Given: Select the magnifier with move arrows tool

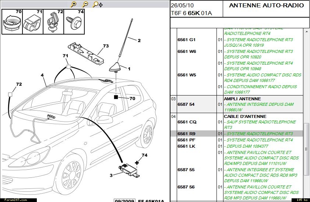Looking at the screenshot, I should pos(98,4).
